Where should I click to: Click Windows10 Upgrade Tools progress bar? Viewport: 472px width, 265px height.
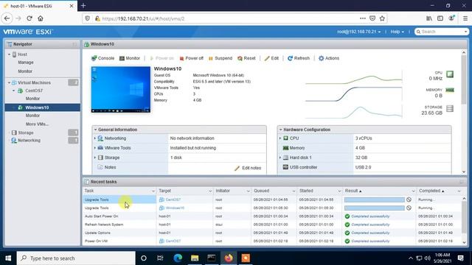(x=374, y=208)
